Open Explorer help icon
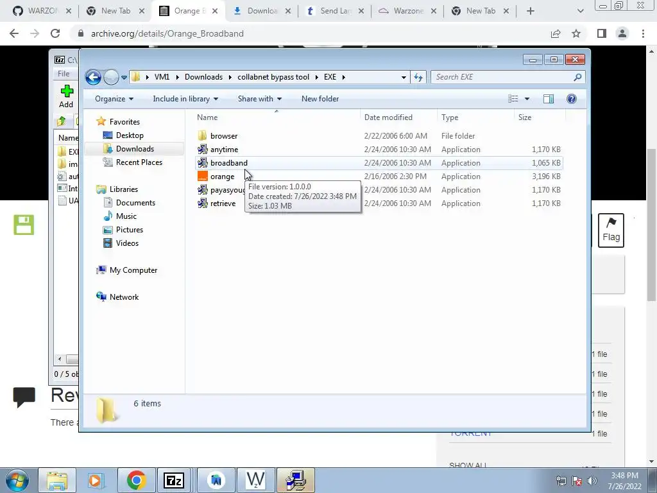The height and width of the screenshot is (493, 657). point(572,99)
